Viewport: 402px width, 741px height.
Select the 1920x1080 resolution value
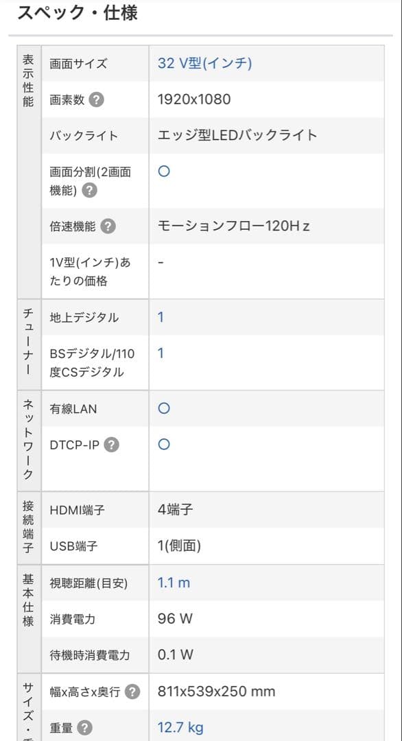click(x=194, y=99)
